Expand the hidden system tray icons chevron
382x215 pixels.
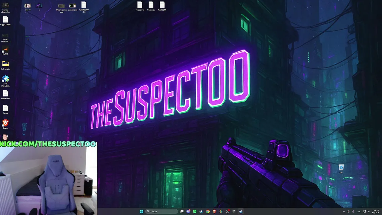click(344, 211)
